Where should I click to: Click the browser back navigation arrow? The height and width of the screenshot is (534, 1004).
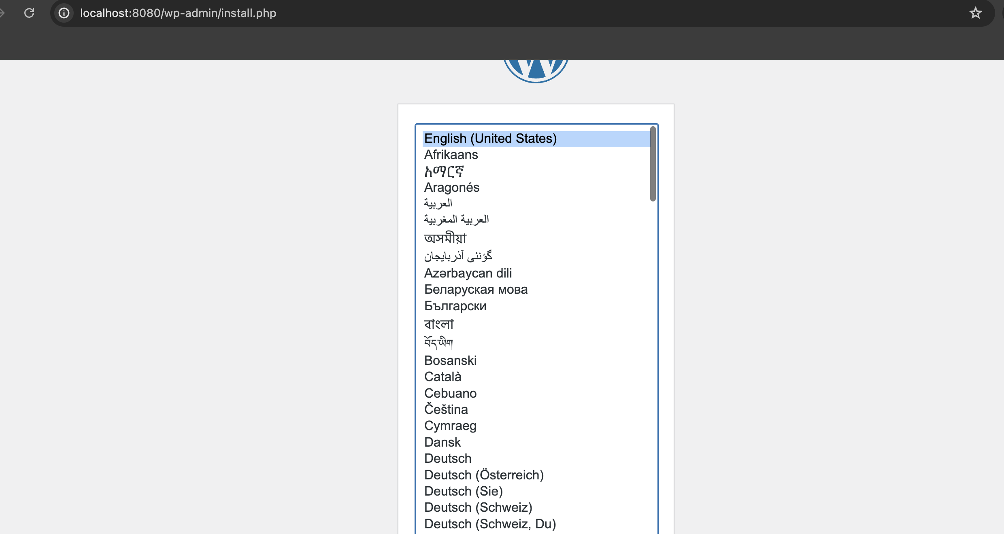click(3, 13)
